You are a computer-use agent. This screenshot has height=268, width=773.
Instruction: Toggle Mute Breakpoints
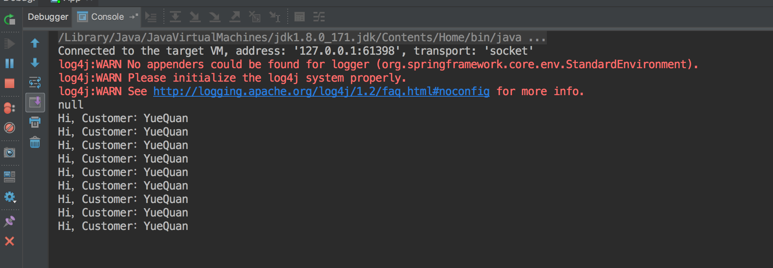click(x=10, y=128)
